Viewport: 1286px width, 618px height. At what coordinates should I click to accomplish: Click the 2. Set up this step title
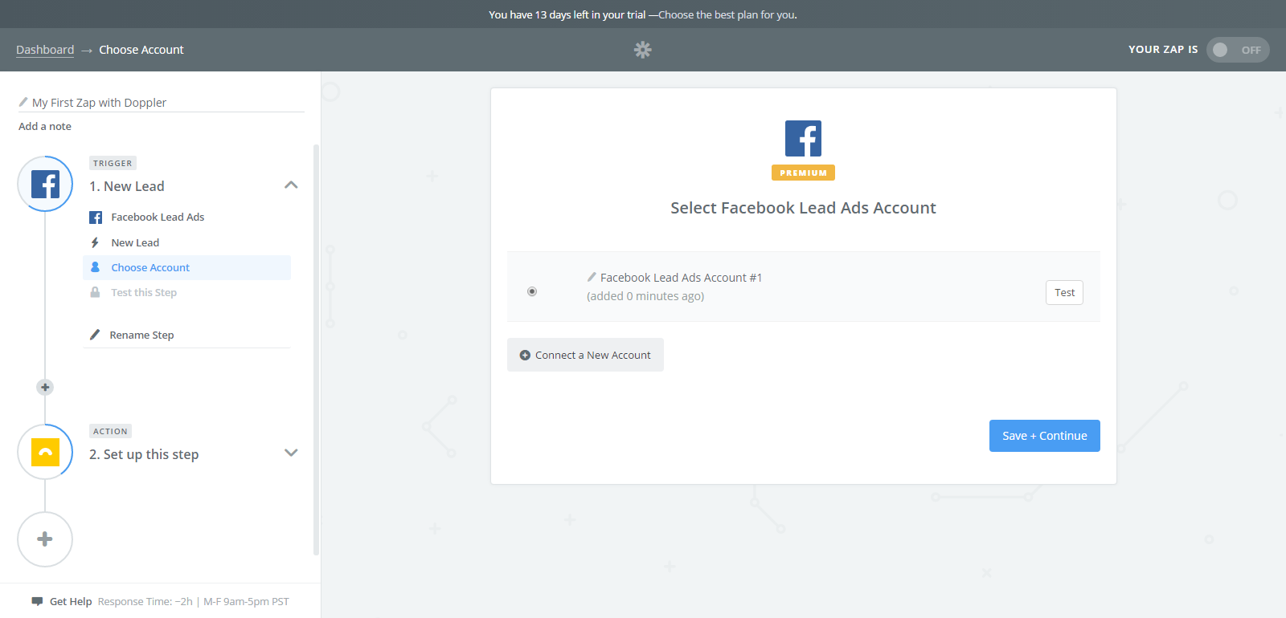[144, 454]
